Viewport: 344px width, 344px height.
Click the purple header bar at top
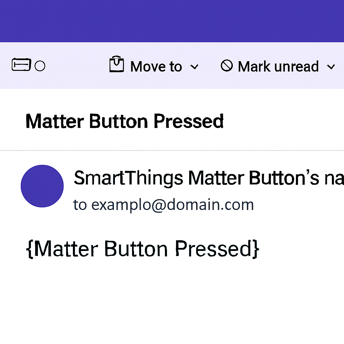coord(172,21)
